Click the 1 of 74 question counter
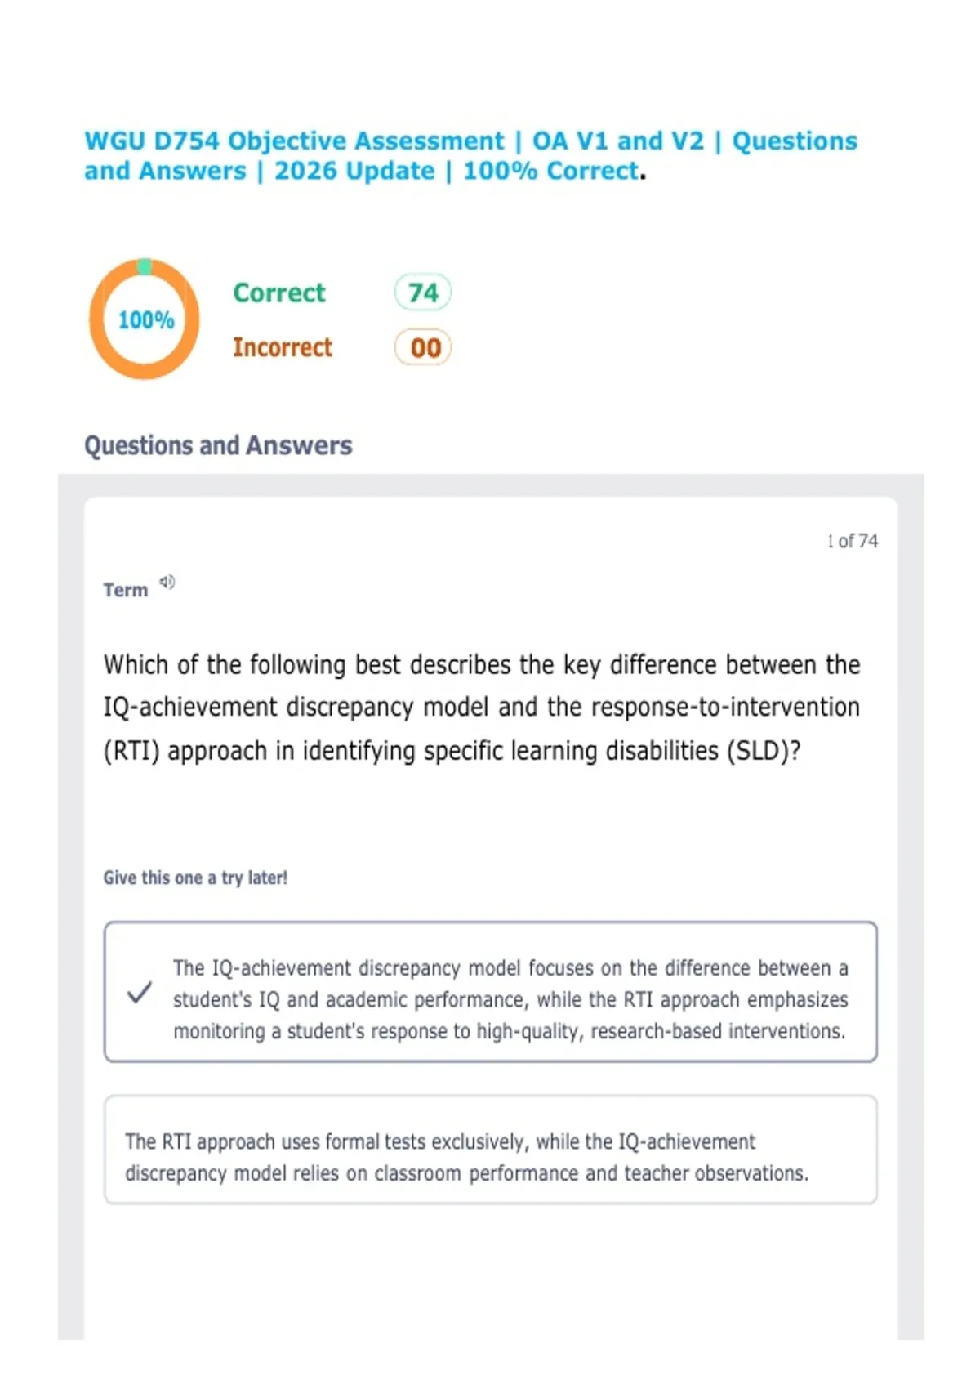 coord(852,541)
